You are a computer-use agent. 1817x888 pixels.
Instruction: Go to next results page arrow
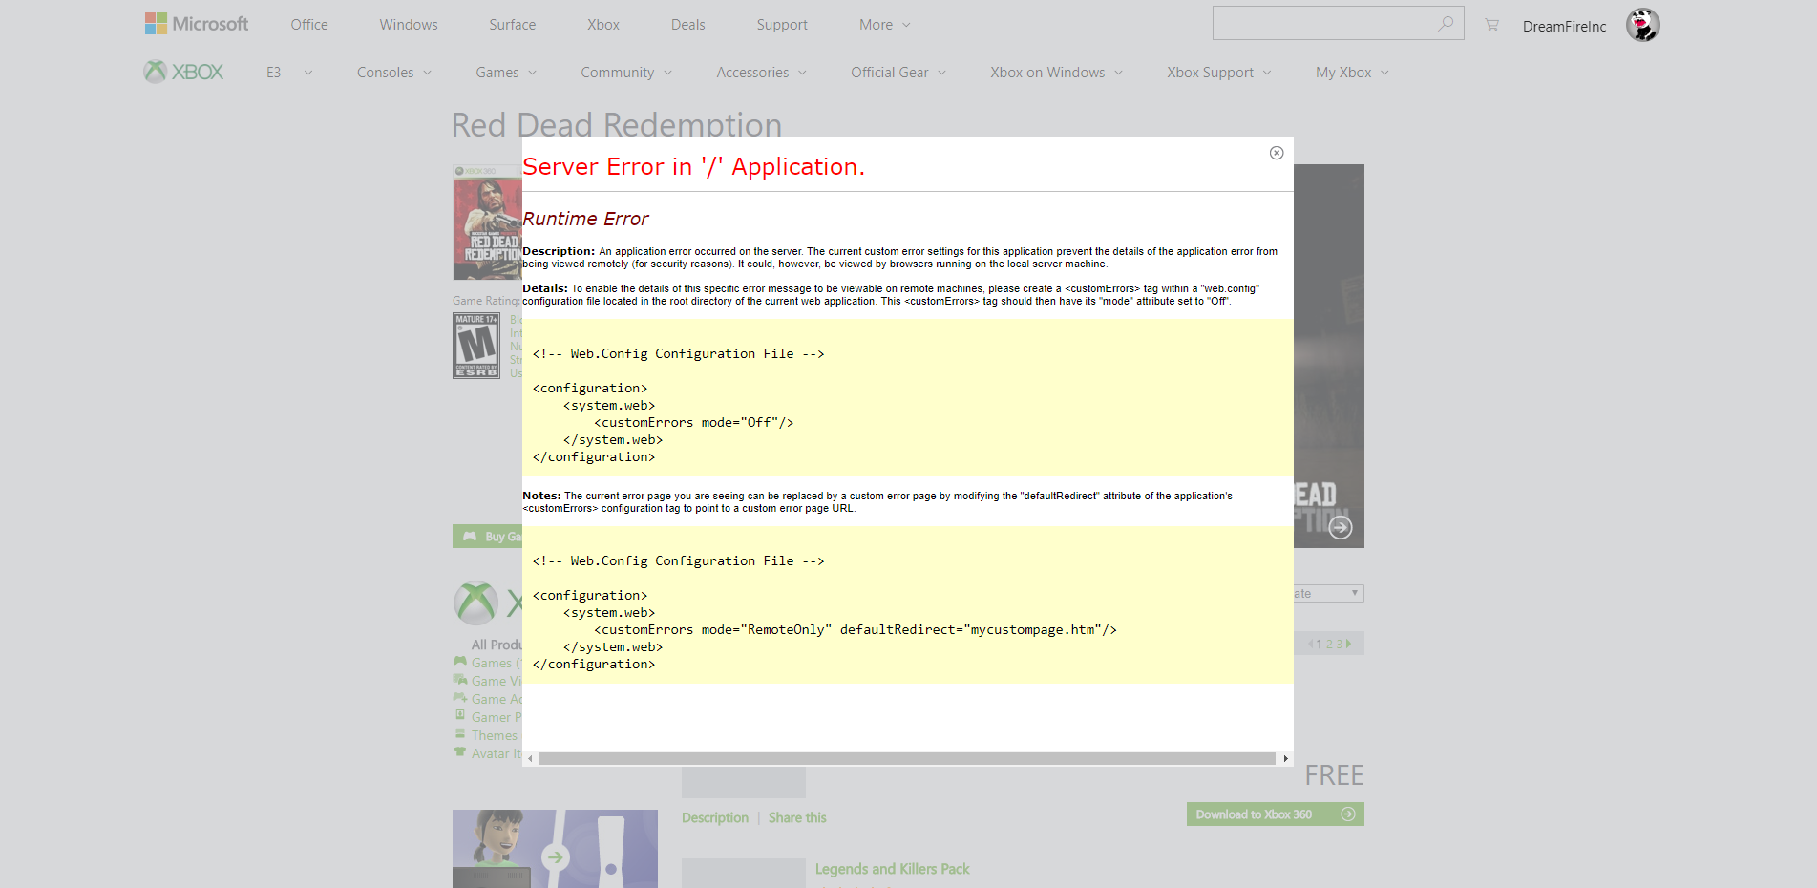point(1348,645)
